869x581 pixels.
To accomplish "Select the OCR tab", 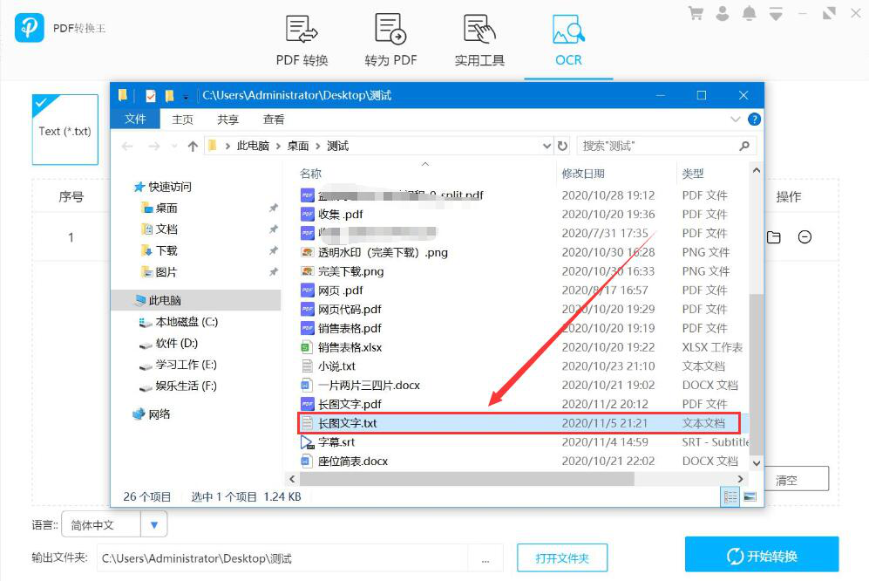I will pyautogui.click(x=568, y=40).
